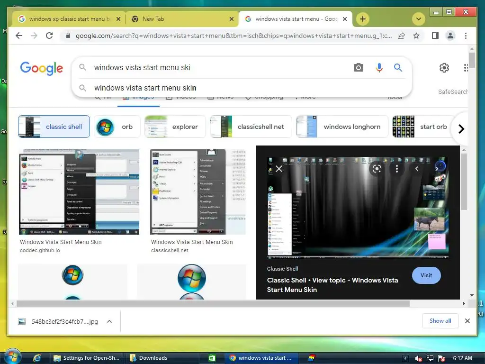
Task: Click the large preview image
Action: tap(358, 208)
